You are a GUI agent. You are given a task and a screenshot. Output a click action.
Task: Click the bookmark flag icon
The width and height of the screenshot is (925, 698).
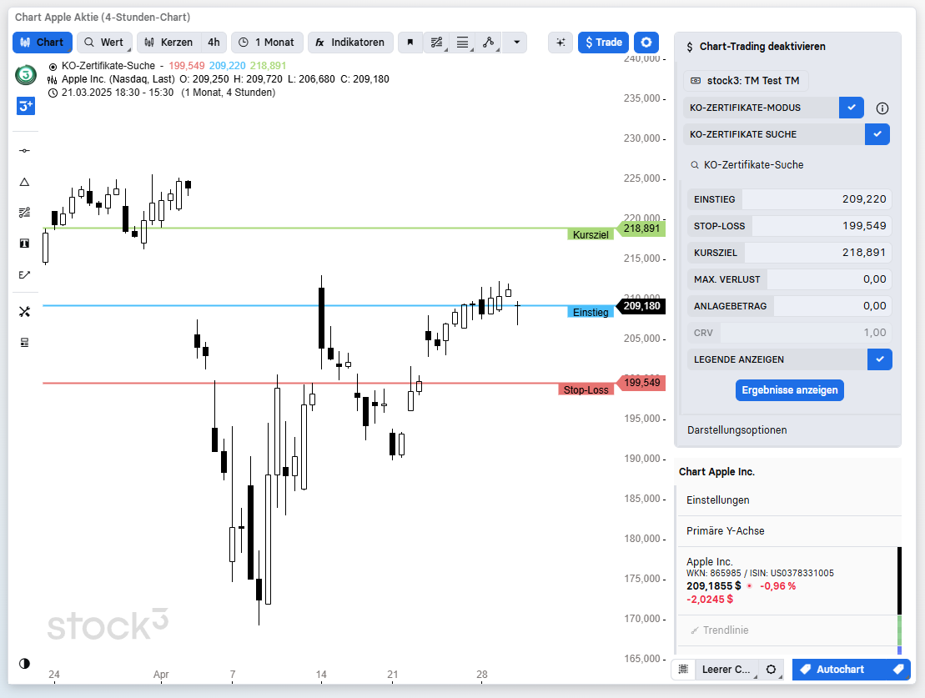(410, 43)
